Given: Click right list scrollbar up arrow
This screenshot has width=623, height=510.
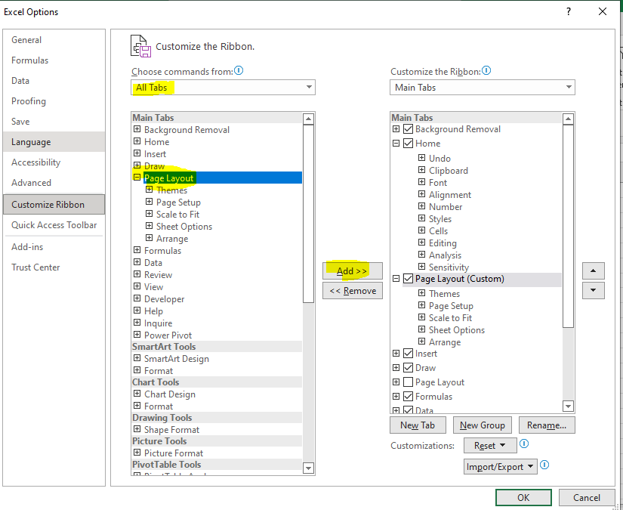Looking at the screenshot, I should coord(568,119).
